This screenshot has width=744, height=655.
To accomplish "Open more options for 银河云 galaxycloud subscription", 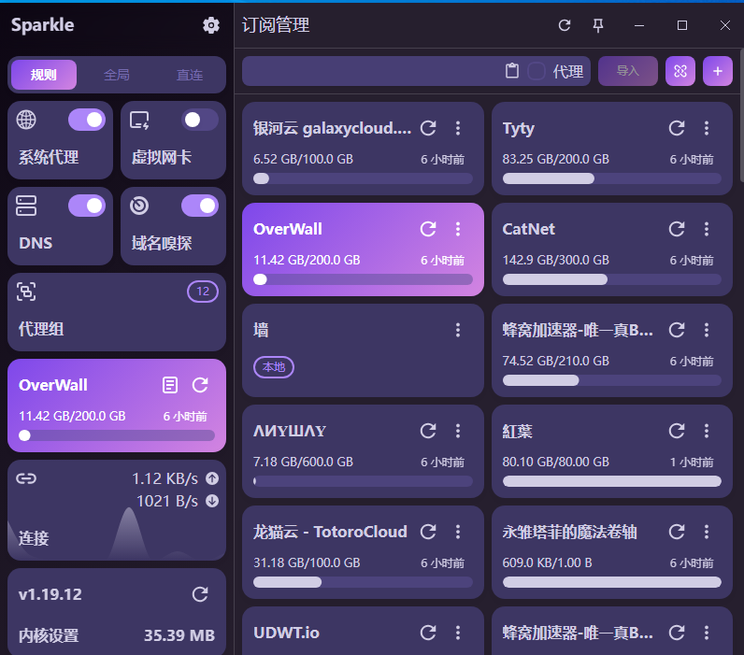I will [458, 128].
